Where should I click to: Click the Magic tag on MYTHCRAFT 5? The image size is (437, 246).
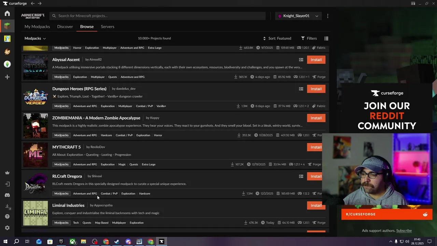pos(122,164)
